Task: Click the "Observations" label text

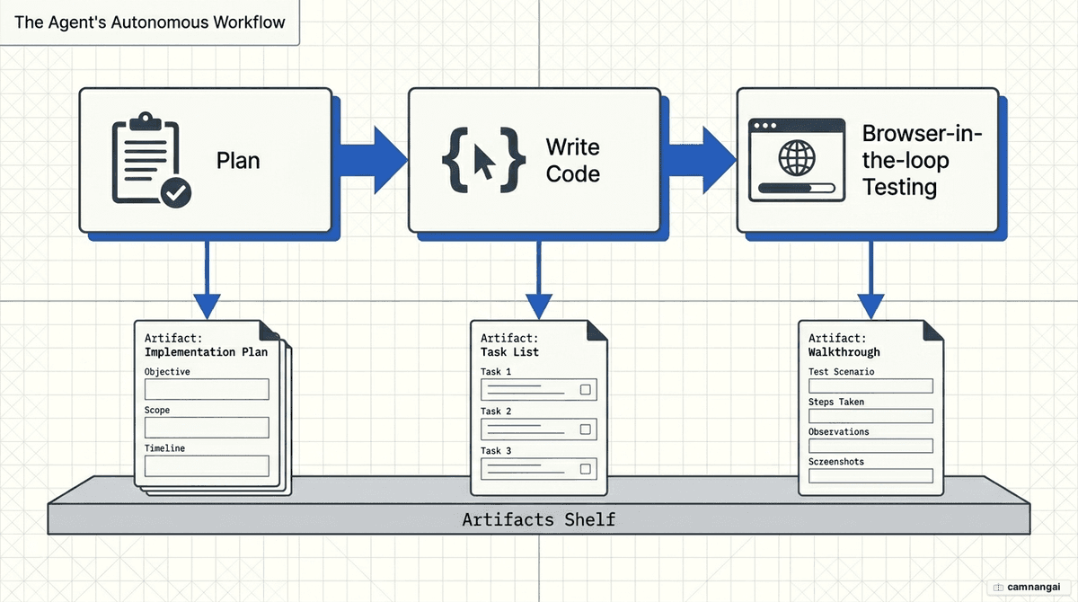Action: tap(839, 431)
